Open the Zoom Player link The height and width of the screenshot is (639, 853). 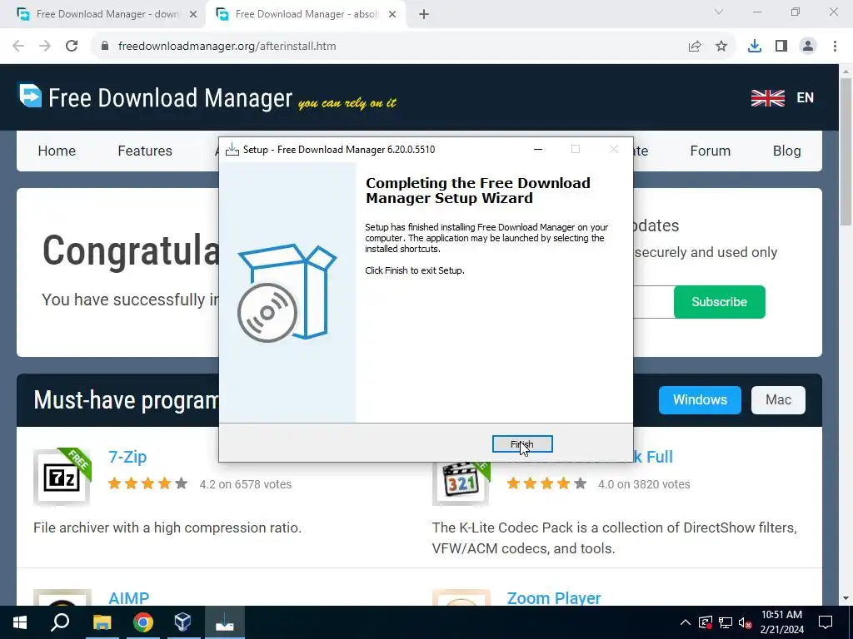554,598
